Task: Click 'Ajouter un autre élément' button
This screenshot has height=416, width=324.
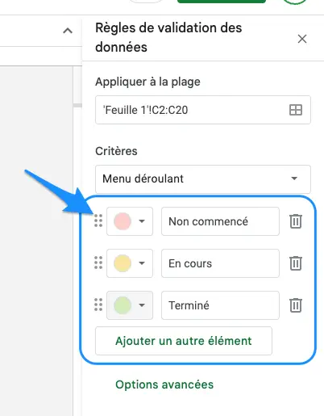Action: coord(184,341)
